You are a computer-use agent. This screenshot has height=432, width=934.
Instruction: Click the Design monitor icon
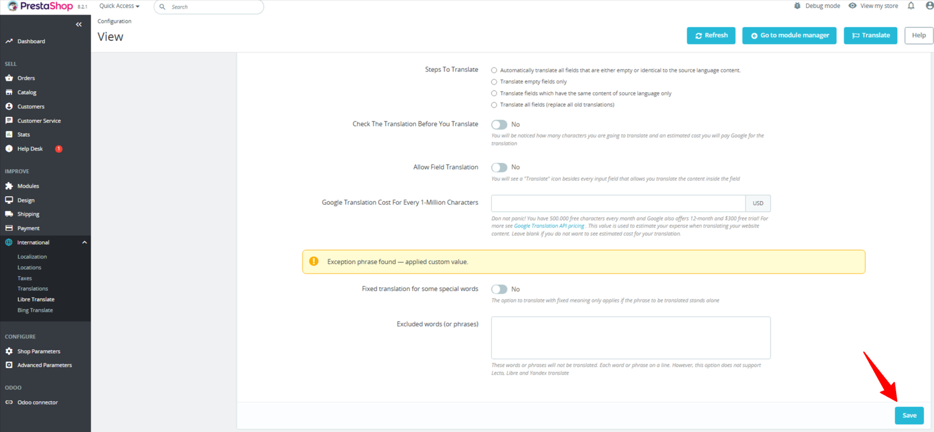coord(9,200)
